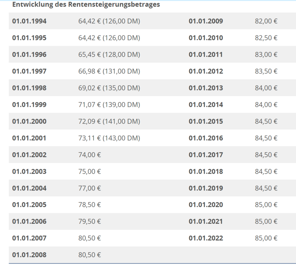Click the date 01.01.2003
This screenshot has height=266, width=296.
(29, 172)
